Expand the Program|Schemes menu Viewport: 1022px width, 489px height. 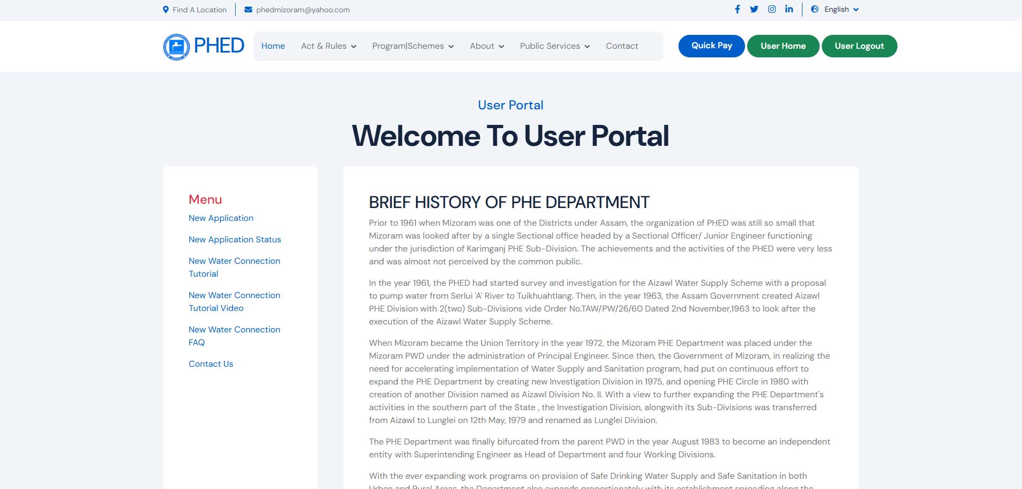click(413, 46)
